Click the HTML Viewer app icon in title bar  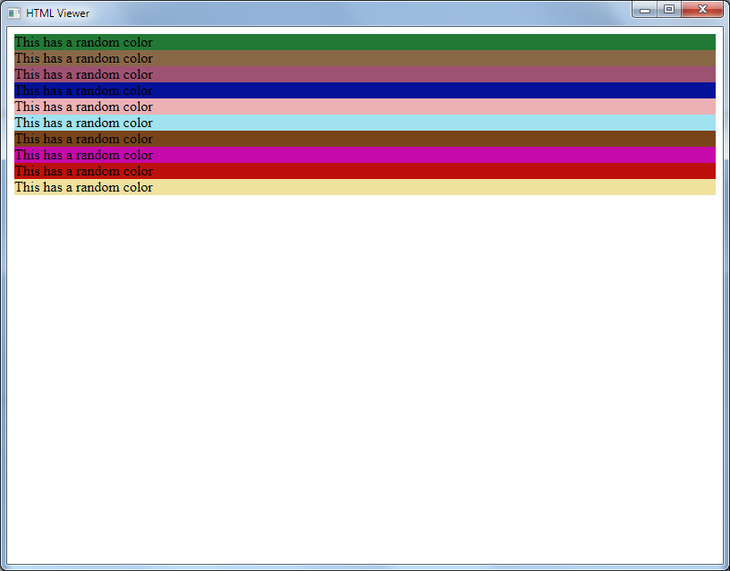pos(14,13)
